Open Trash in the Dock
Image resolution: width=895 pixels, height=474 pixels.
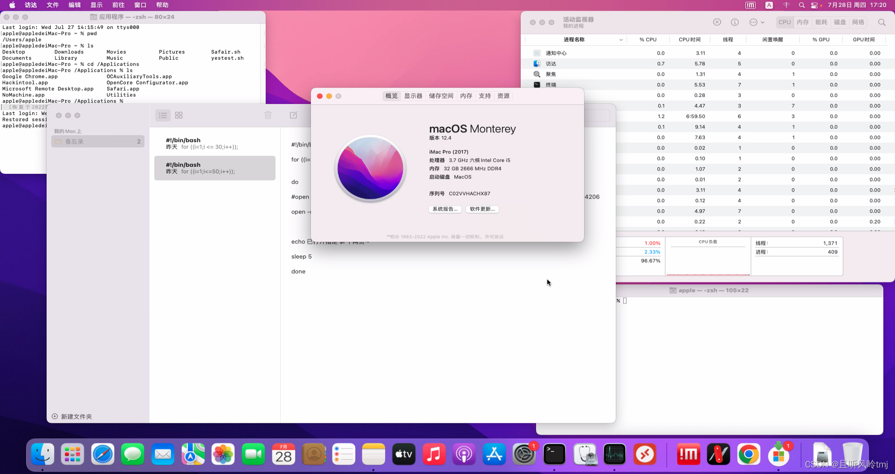click(853, 454)
